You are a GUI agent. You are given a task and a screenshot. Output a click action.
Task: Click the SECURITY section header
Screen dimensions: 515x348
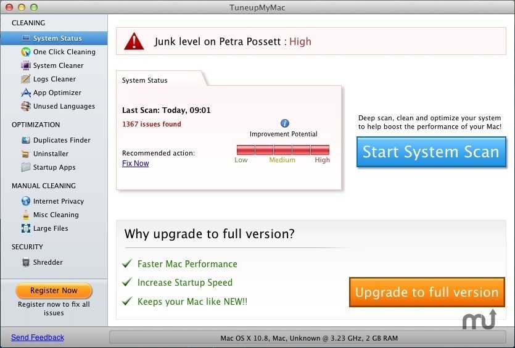[27, 247]
